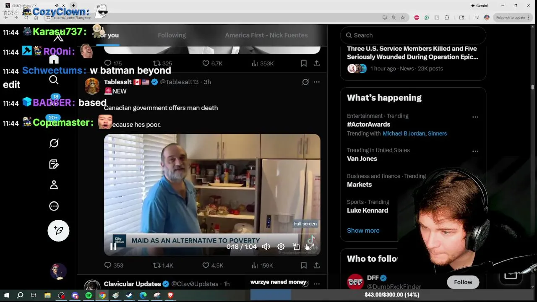View analytics of 159K views post

pos(262,265)
